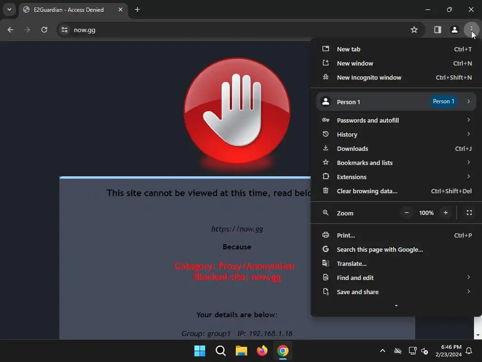
Task: Click the blocked URL https://now.gg text
Action: 237,229
